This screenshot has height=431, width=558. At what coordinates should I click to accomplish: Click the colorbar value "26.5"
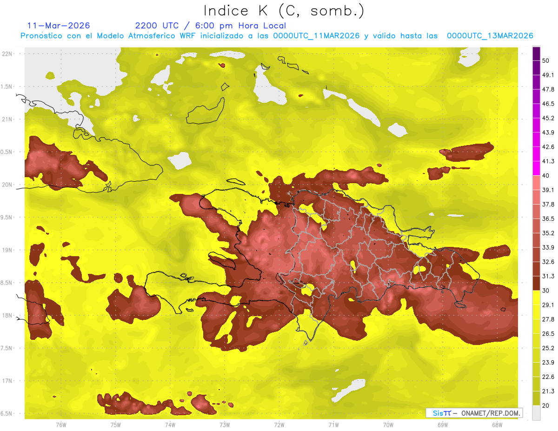click(548, 334)
